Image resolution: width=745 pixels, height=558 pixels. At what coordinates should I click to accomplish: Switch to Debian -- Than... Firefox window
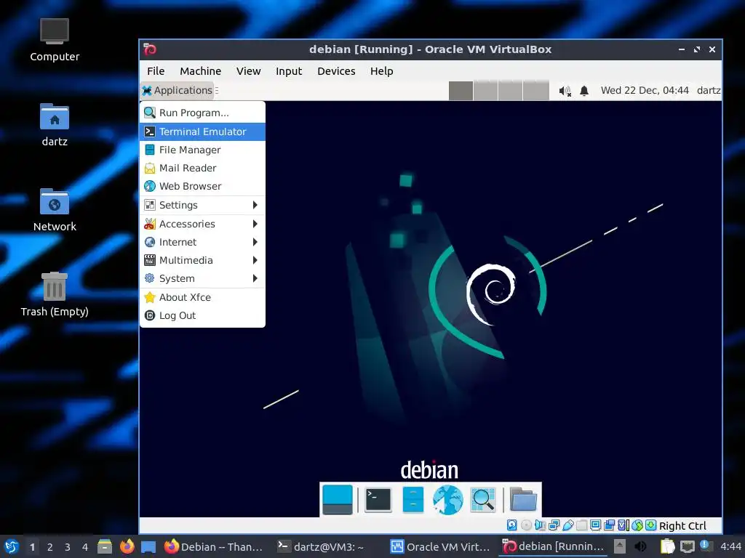click(x=214, y=546)
